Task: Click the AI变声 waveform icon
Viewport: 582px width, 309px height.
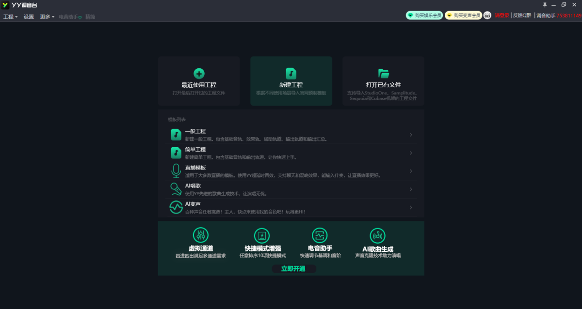Action: coord(176,207)
